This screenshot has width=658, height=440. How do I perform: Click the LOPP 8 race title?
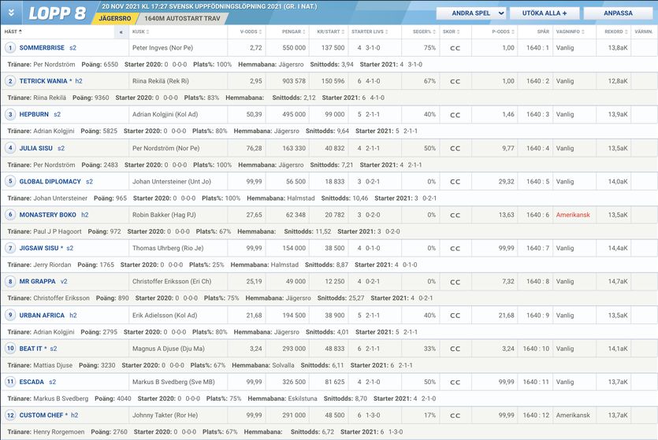pos(57,13)
